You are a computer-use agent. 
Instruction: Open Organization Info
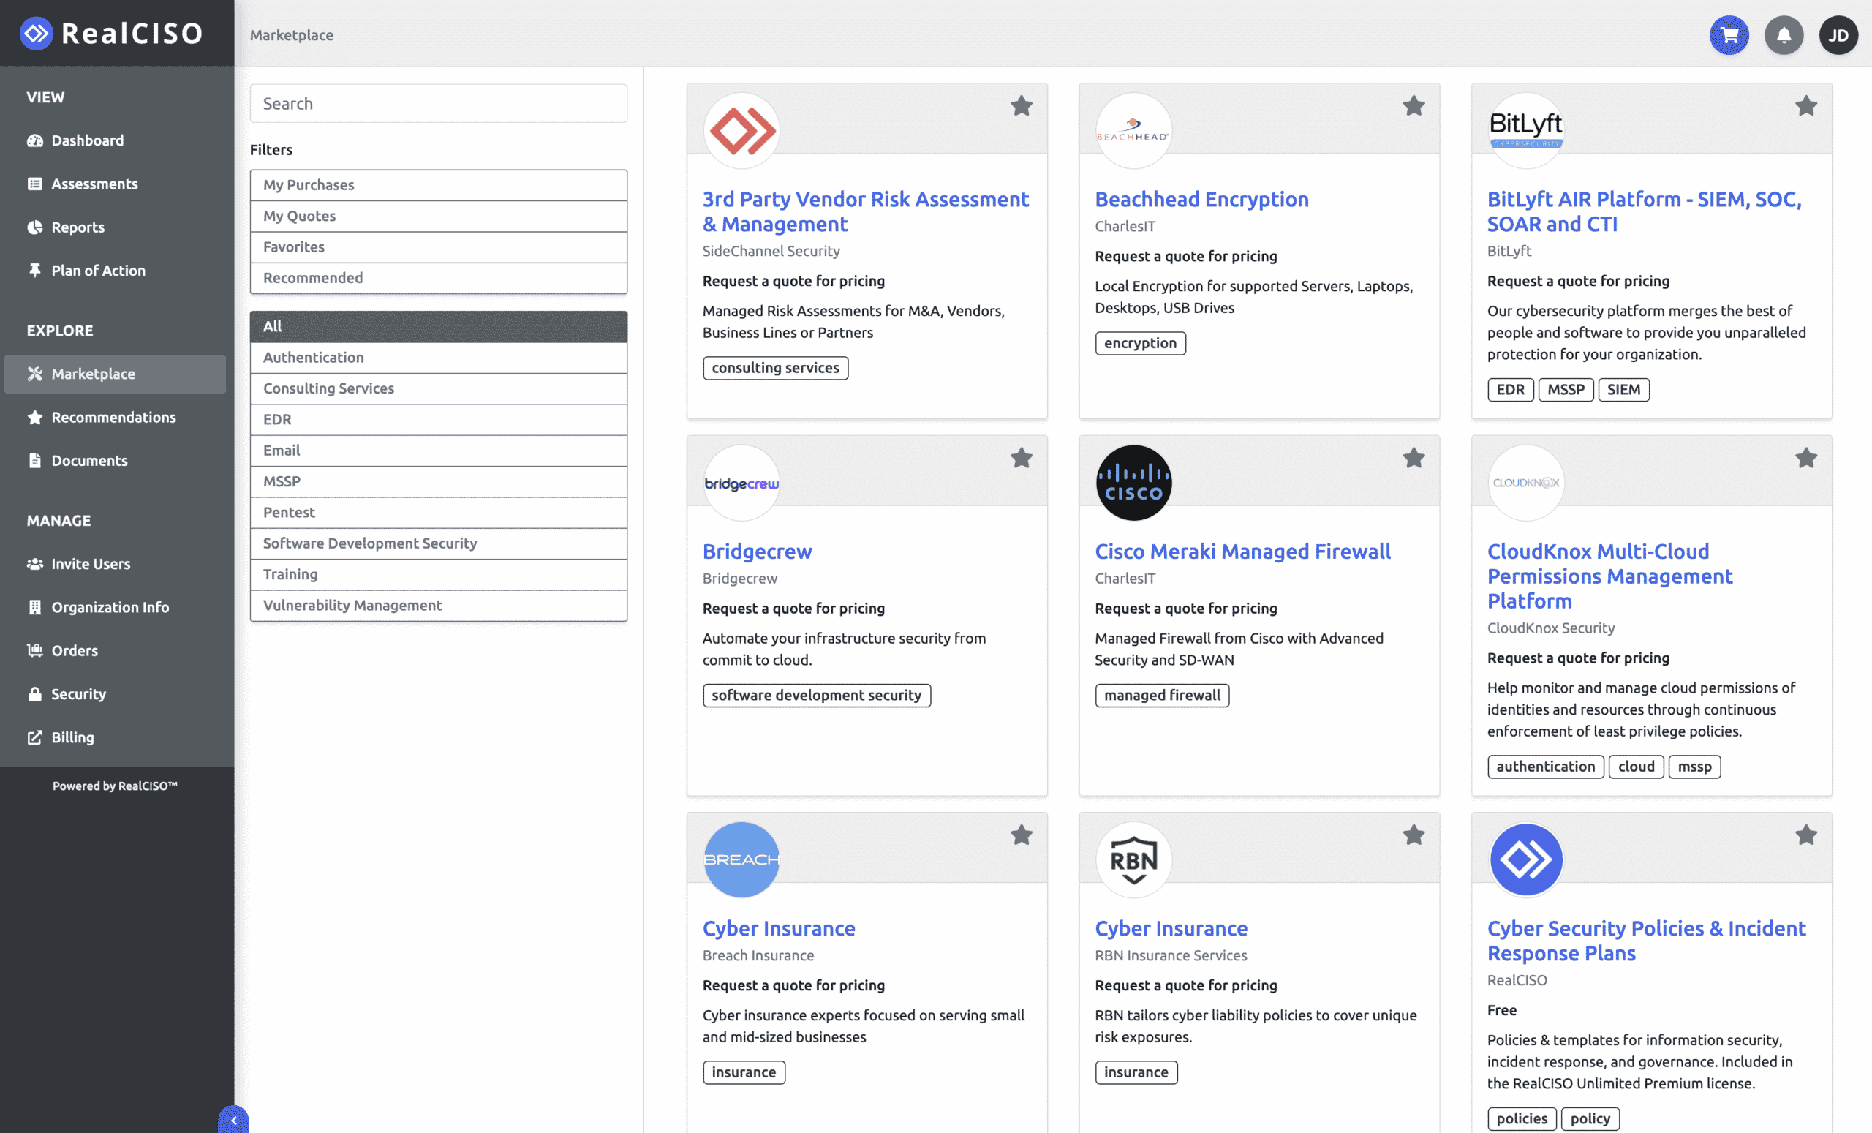click(116, 607)
